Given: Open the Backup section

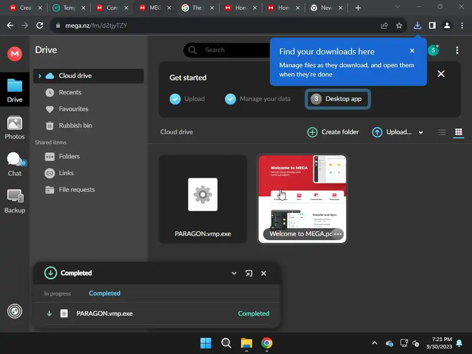Looking at the screenshot, I should tap(14, 201).
